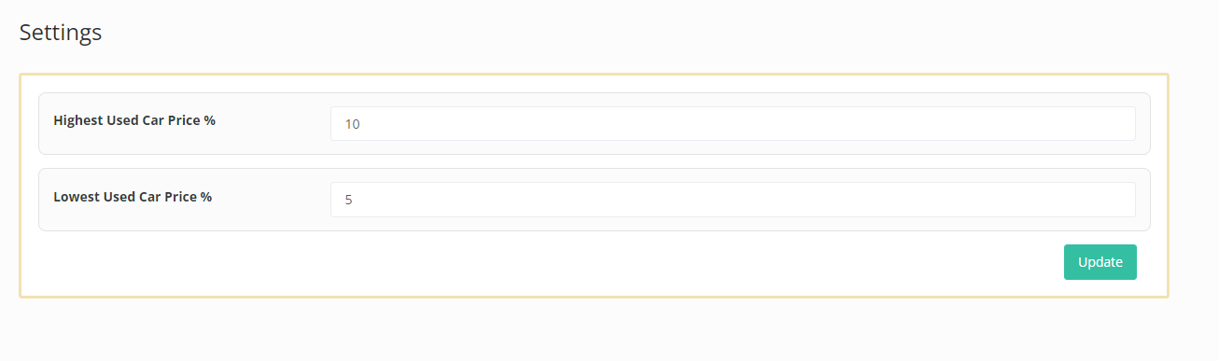Click far right end of Lowest price field
1219x361 pixels.
1120,199
